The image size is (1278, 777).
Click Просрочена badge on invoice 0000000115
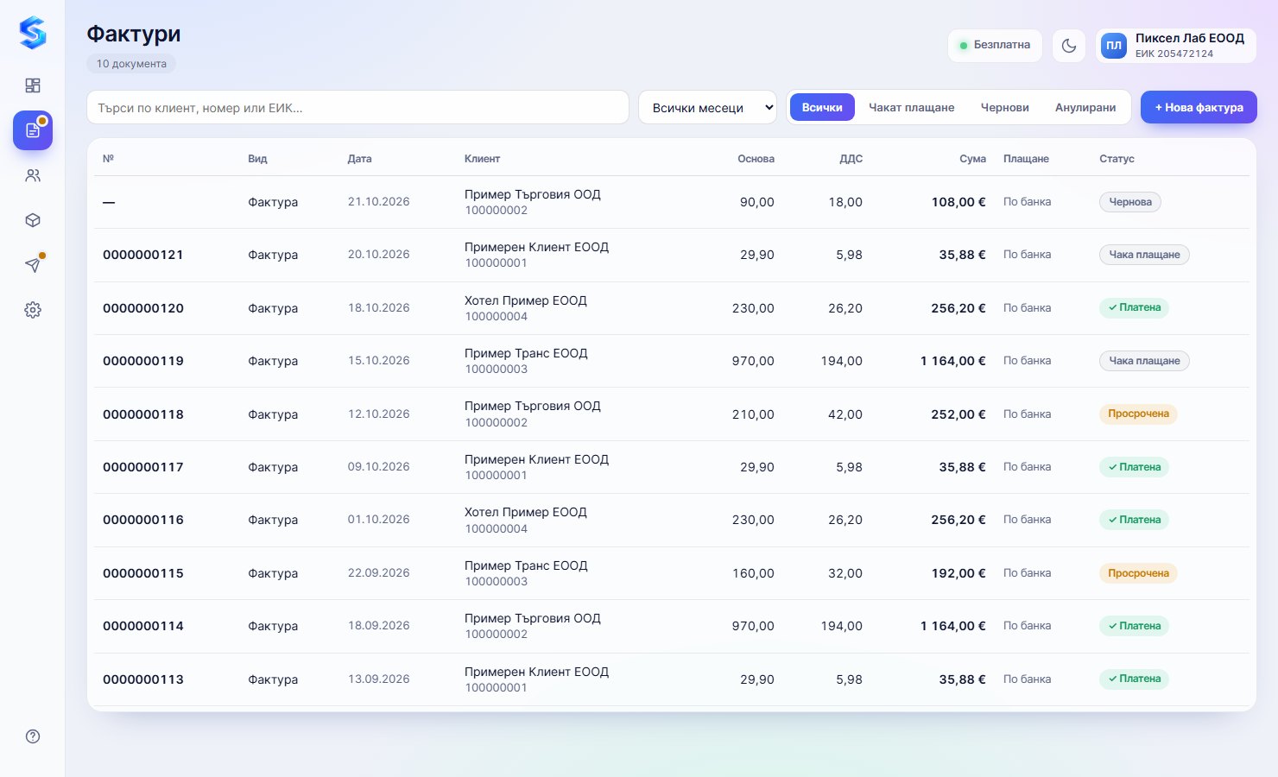(x=1138, y=573)
